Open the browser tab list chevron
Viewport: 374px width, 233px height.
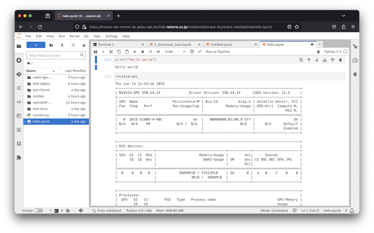(x=344, y=16)
